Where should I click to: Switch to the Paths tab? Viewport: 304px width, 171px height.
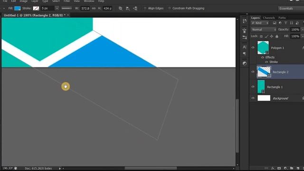282,18
